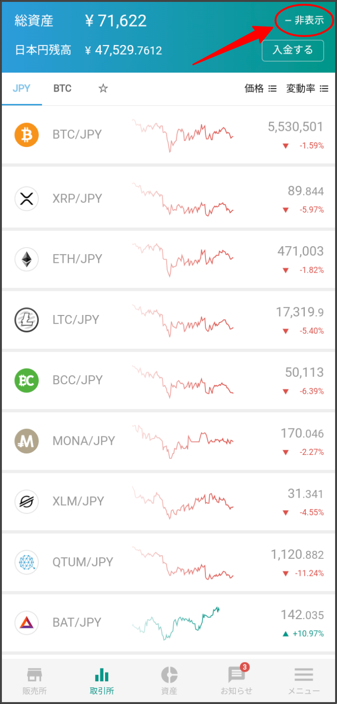Open the star favorites tab

tap(103, 89)
